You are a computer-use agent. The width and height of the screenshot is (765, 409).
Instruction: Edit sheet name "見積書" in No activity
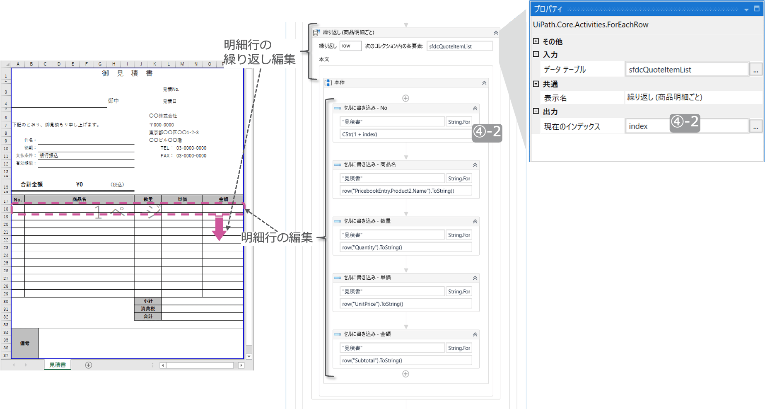(392, 122)
